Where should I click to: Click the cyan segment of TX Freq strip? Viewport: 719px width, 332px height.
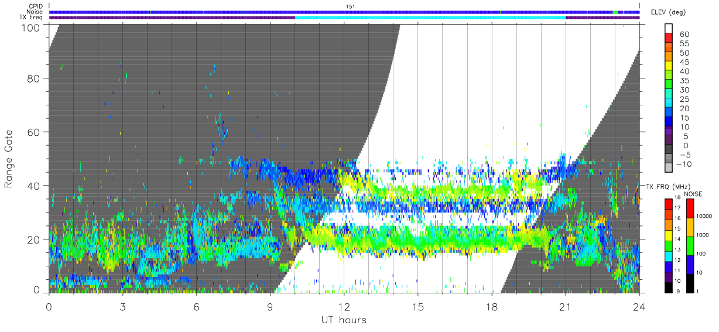(430, 18)
